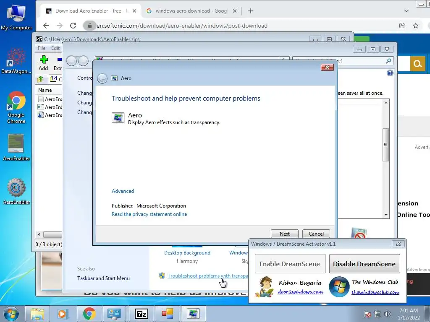The width and height of the screenshot is (430, 322).
Task: Click Kishan Bagaria cartoon avatar
Action: 265,287
